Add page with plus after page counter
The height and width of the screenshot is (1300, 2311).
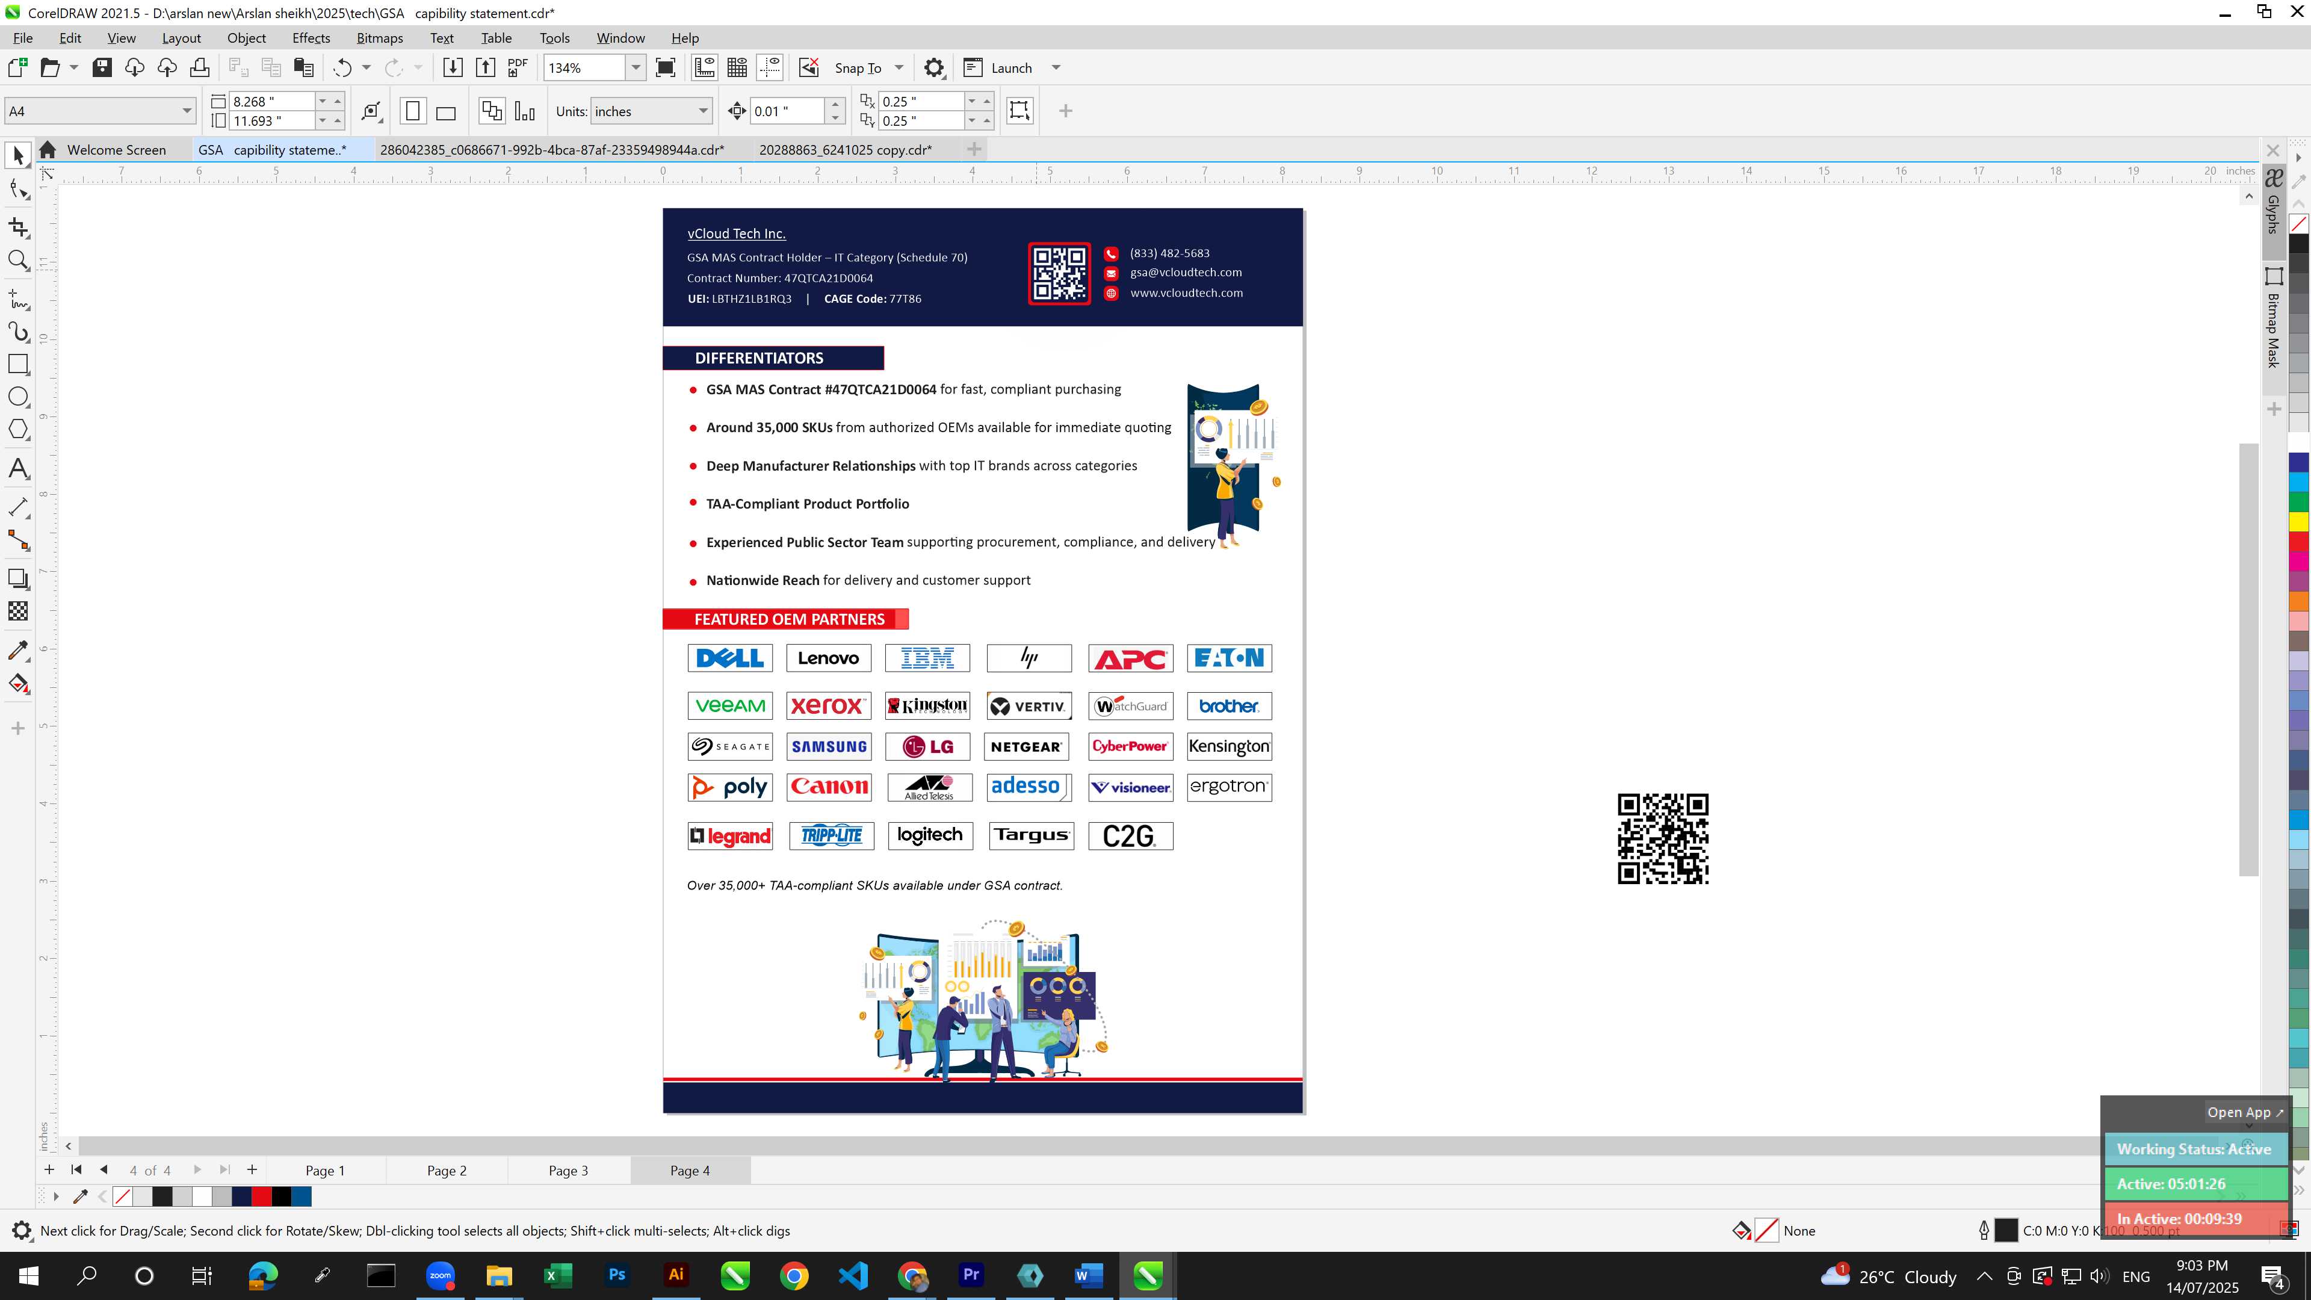(x=252, y=1170)
